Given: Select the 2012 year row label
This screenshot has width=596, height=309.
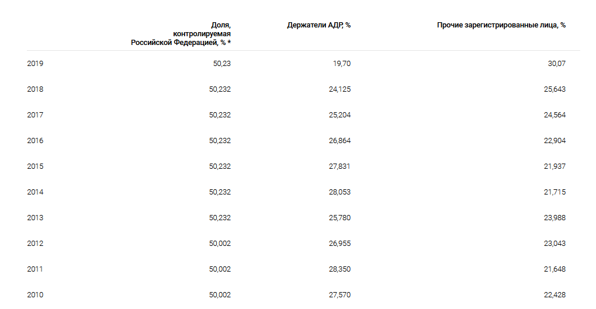Looking at the screenshot, I should [35, 243].
